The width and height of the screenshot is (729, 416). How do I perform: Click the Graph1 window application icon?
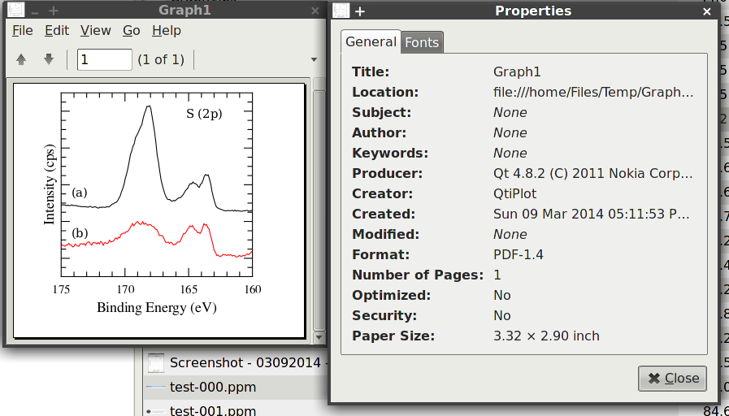(x=16, y=11)
